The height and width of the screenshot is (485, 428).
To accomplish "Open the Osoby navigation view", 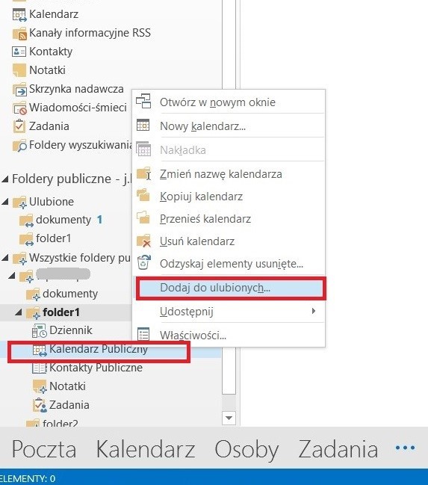I will [x=246, y=450].
